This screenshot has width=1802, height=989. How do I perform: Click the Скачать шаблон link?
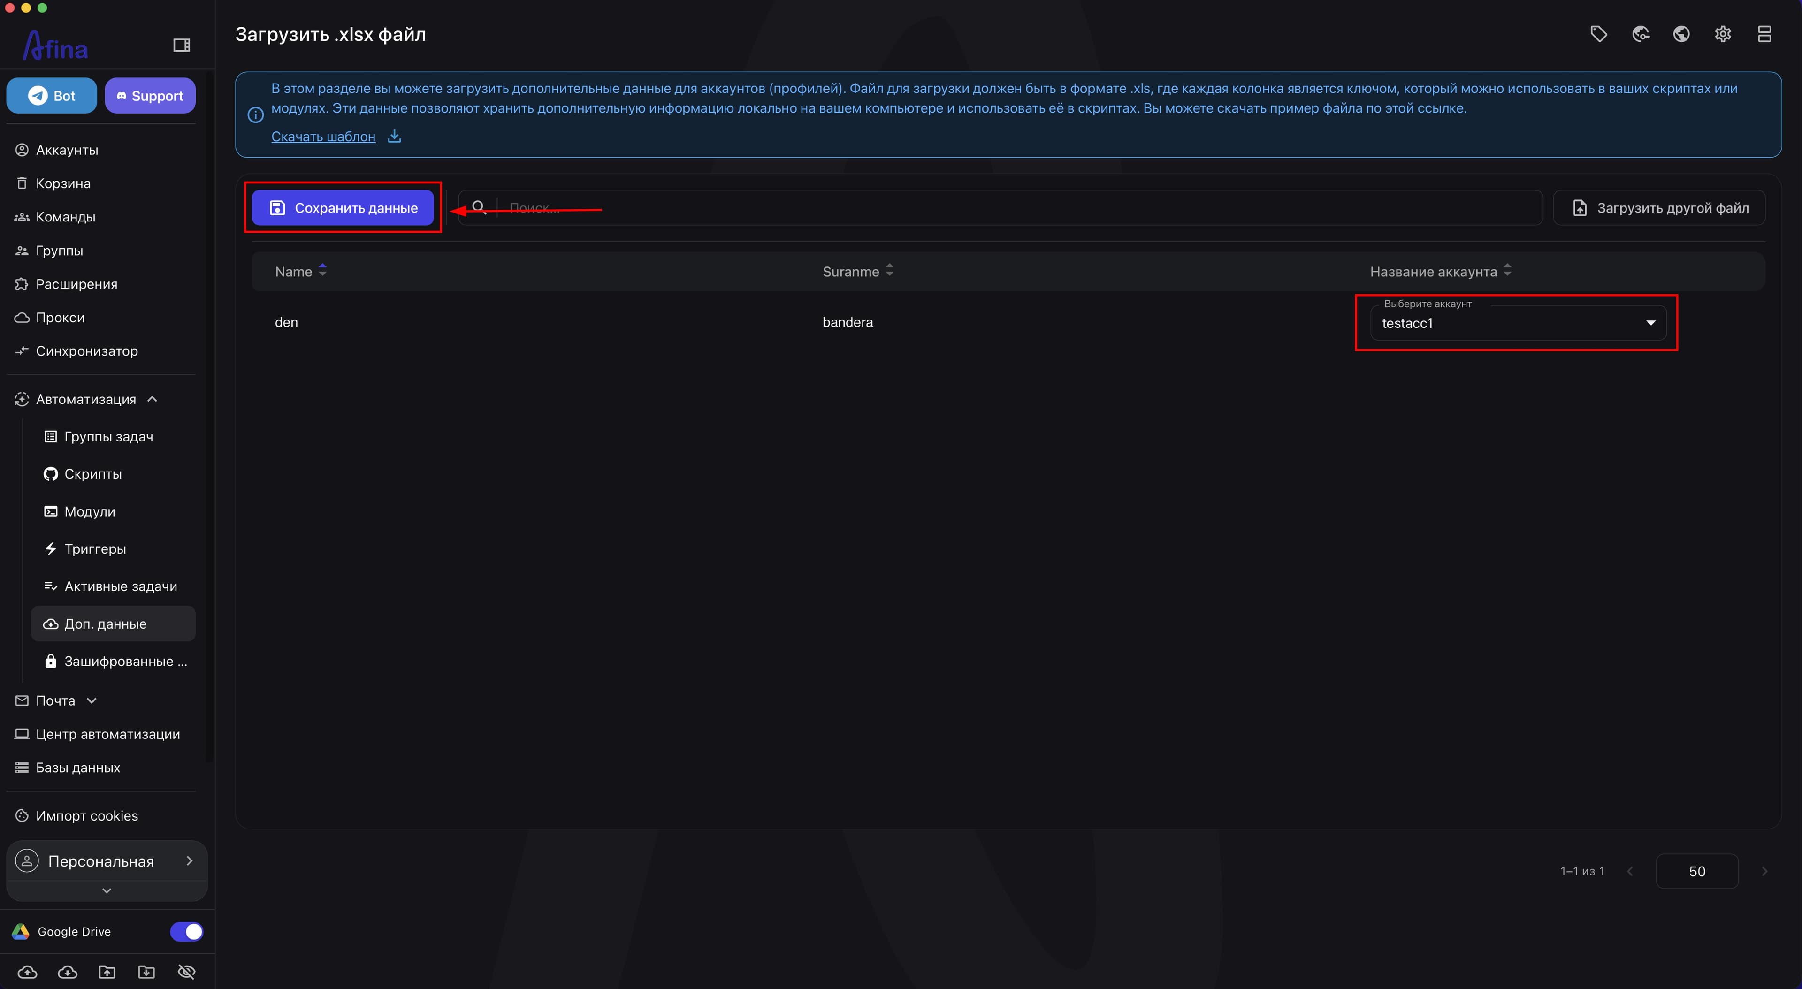(x=323, y=137)
